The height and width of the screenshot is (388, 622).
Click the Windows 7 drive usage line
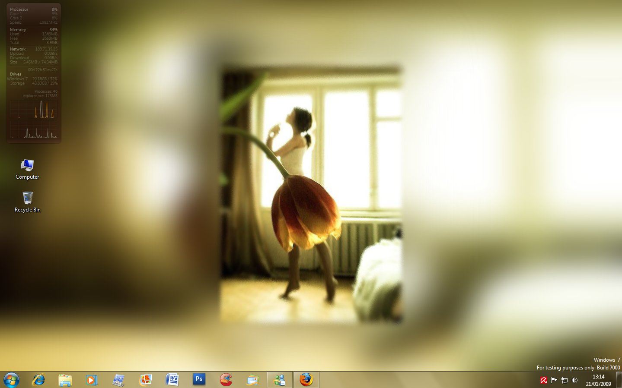pyautogui.click(x=32, y=79)
